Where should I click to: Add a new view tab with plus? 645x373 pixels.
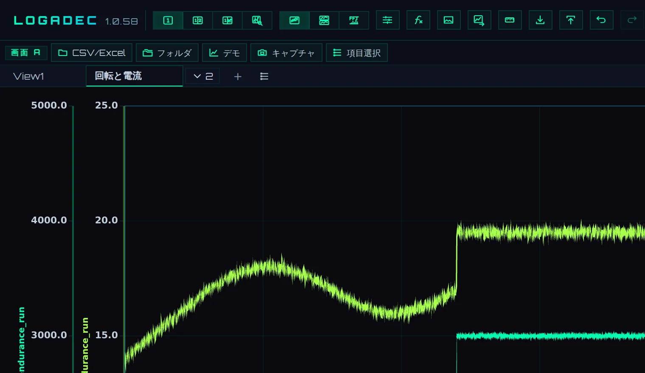(238, 76)
